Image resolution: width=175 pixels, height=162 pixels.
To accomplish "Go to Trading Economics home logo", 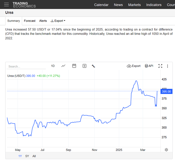I will pyautogui.click(x=24, y=5).
